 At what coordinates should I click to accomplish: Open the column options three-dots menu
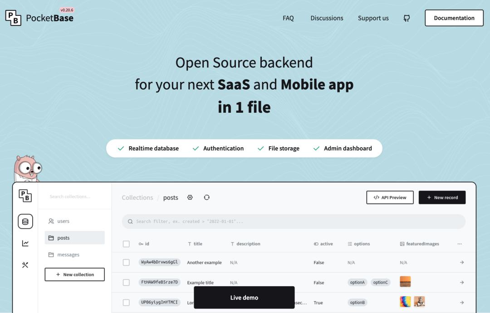pyautogui.click(x=460, y=244)
